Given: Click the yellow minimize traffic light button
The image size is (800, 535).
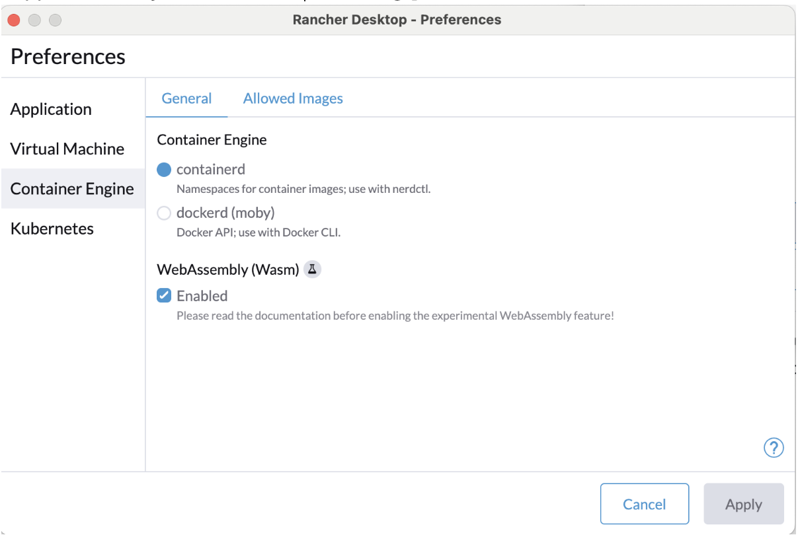Looking at the screenshot, I should pos(34,20).
